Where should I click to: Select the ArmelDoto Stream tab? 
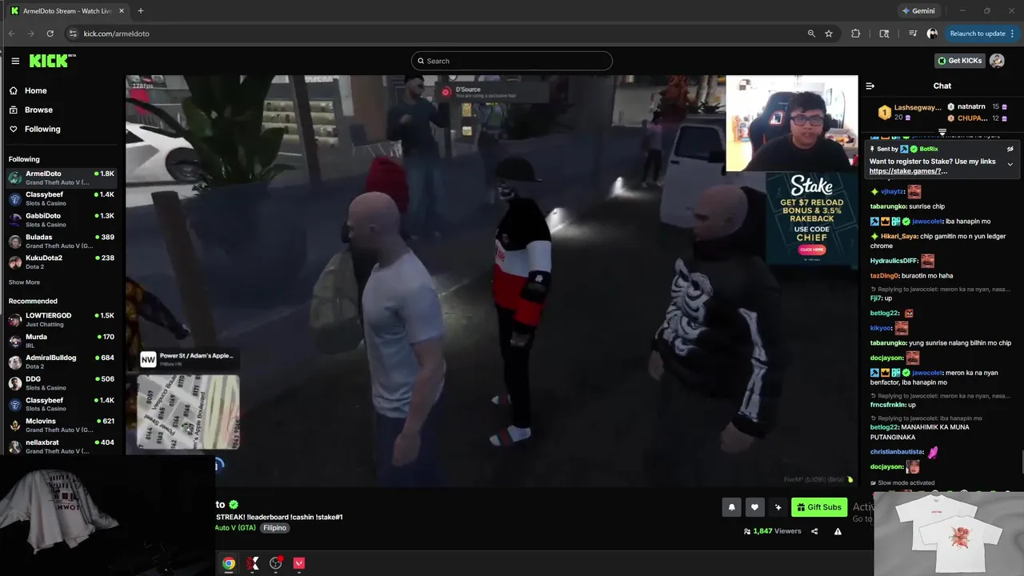66,11
